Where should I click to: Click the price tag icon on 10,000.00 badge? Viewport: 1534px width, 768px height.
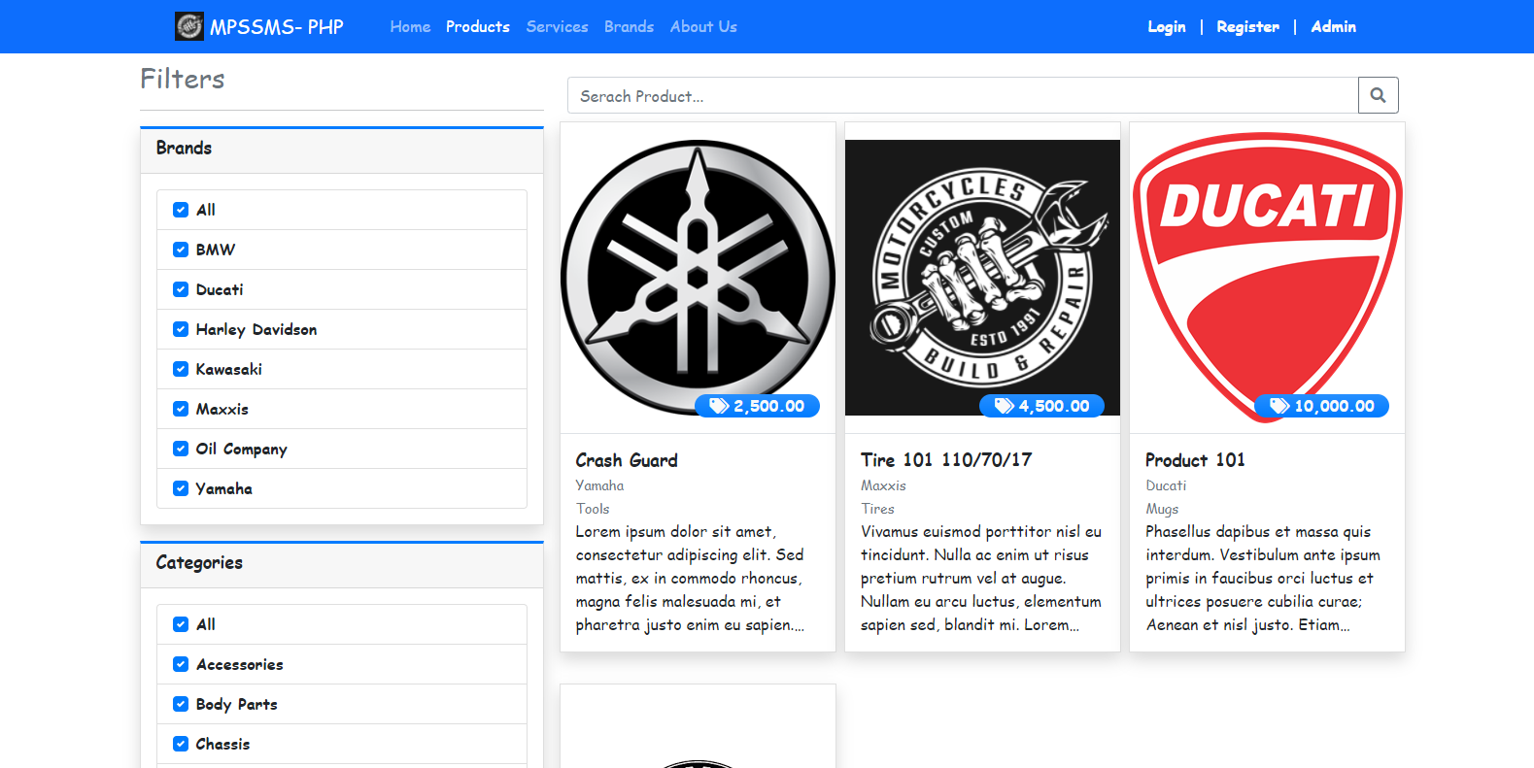pos(1279,406)
